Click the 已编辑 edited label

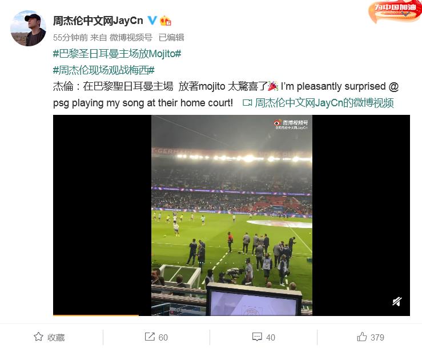pos(171,38)
